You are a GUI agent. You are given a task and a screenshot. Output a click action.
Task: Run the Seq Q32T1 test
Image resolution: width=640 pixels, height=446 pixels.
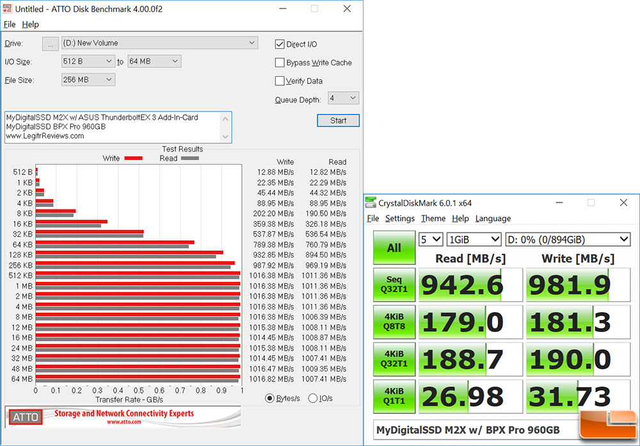394,285
